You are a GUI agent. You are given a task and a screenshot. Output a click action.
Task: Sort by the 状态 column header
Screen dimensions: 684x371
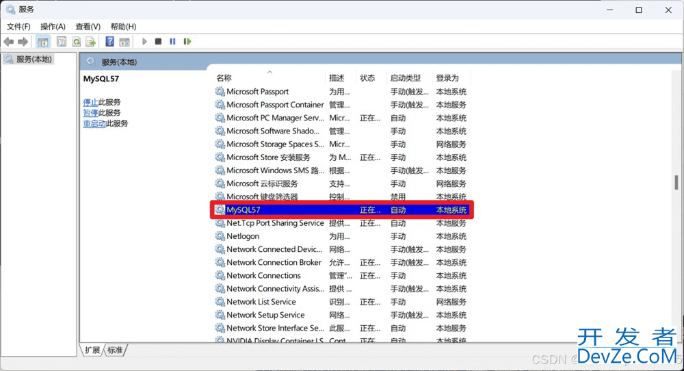(367, 78)
